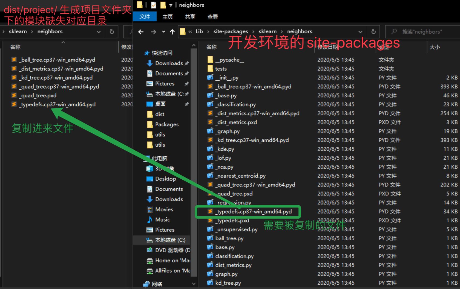The image size is (460, 289).
Task: Show hidden path levels via « chevron
Action: pyautogui.click(x=190, y=32)
